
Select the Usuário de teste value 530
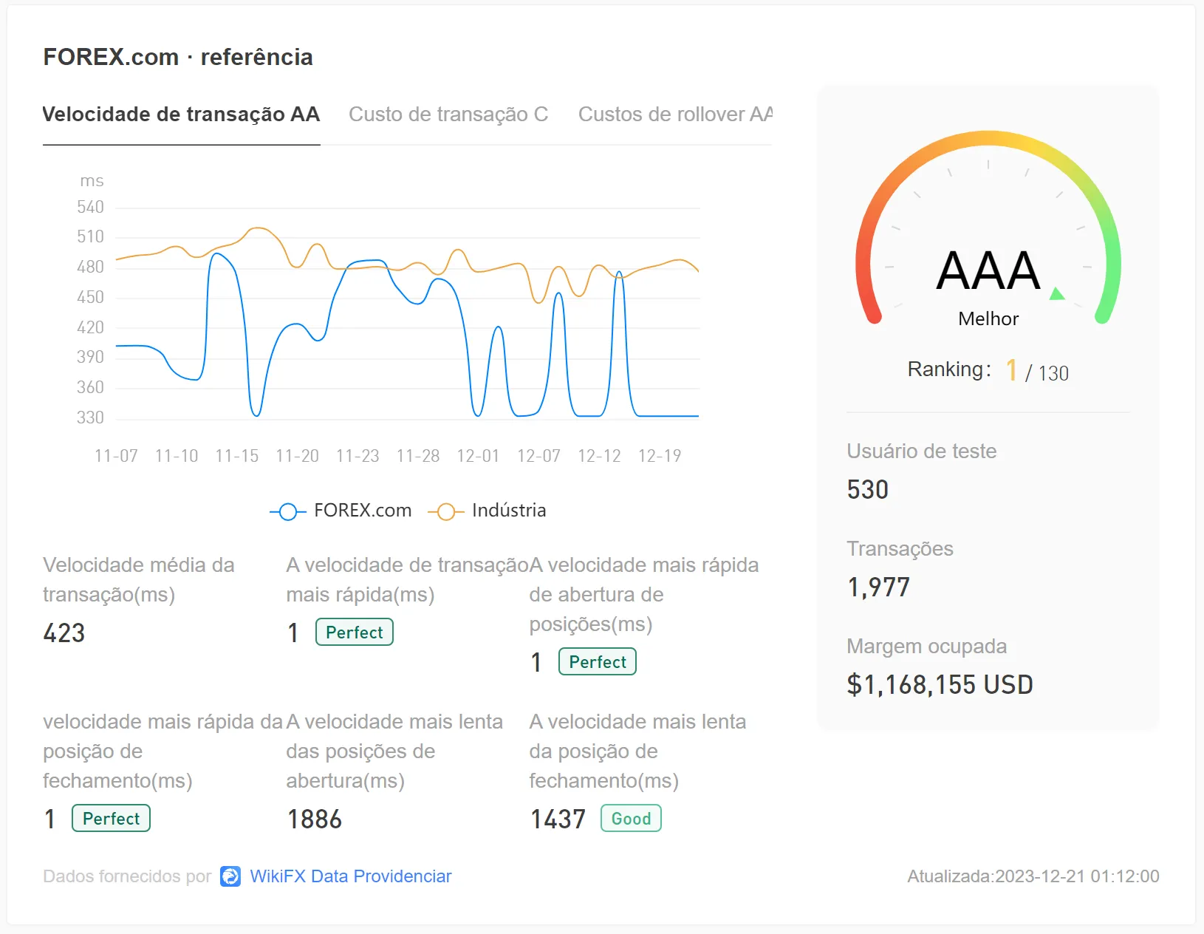[x=868, y=490]
